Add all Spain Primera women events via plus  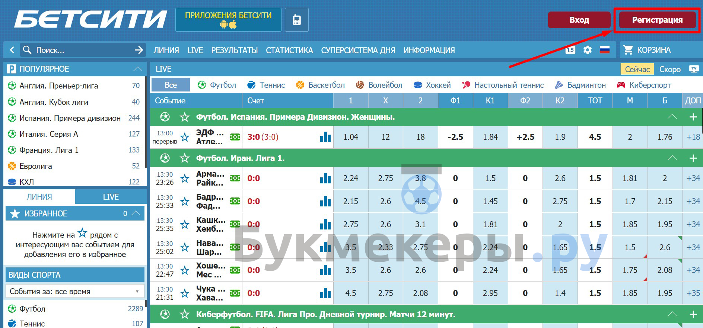coord(693,117)
